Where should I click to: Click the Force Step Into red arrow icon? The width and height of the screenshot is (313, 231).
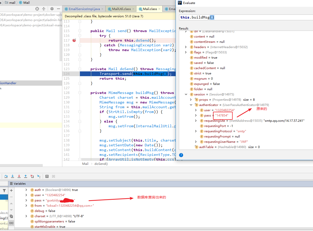(x=19, y=176)
